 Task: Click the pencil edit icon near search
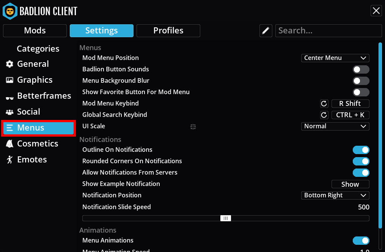(266, 30)
